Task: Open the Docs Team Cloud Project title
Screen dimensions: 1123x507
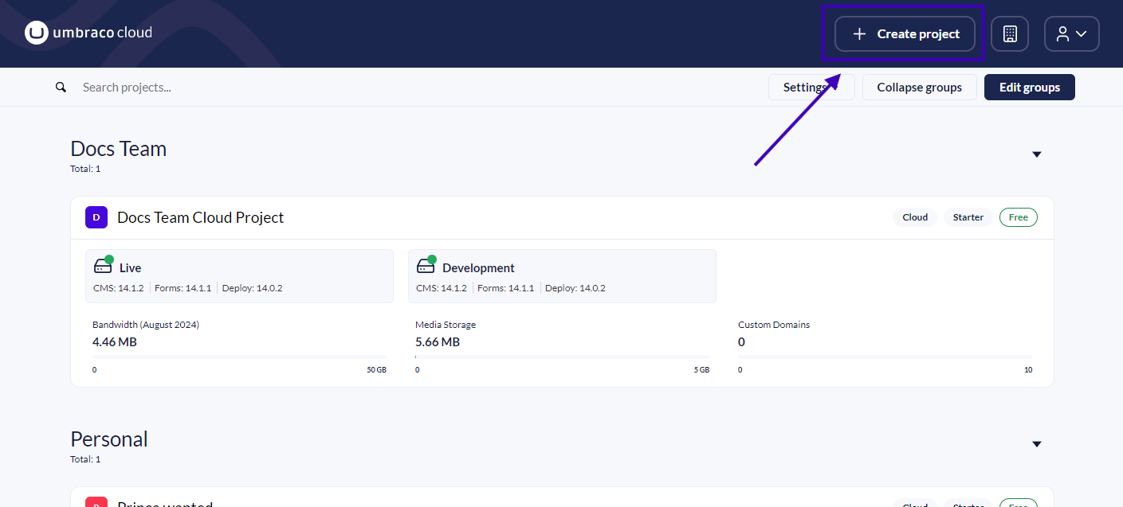Action: click(200, 217)
